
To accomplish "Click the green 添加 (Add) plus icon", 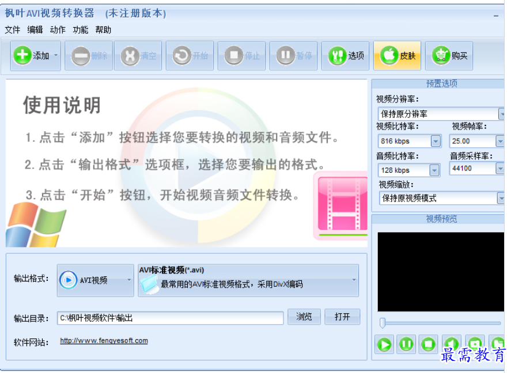I will [x=22, y=55].
